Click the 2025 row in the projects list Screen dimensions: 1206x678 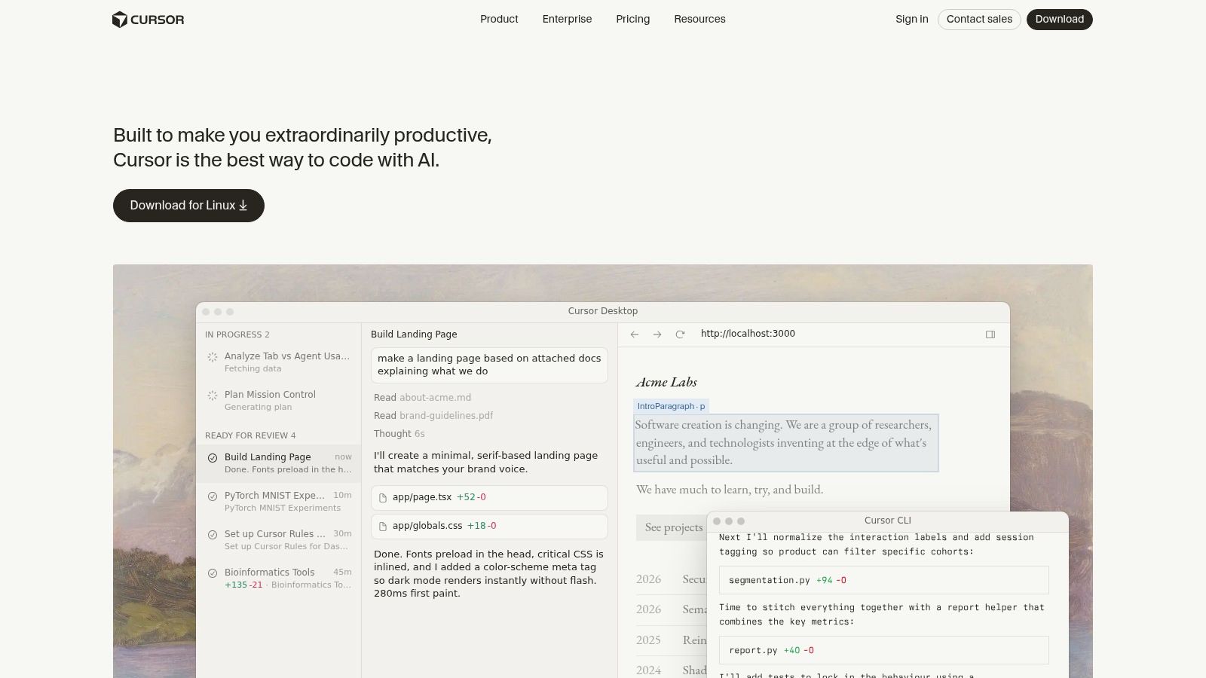click(x=671, y=640)
